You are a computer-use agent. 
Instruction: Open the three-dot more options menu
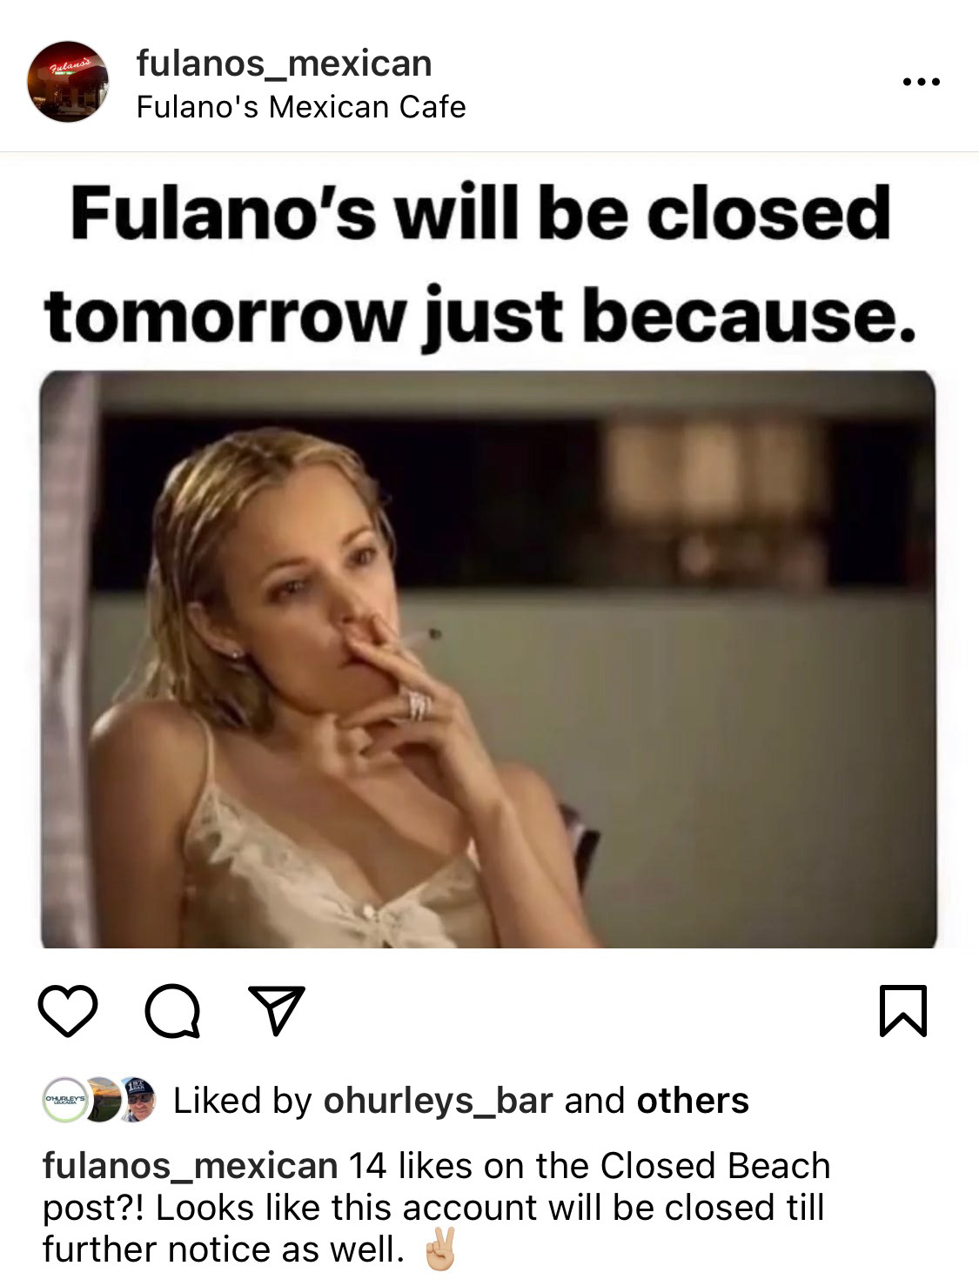922,83
